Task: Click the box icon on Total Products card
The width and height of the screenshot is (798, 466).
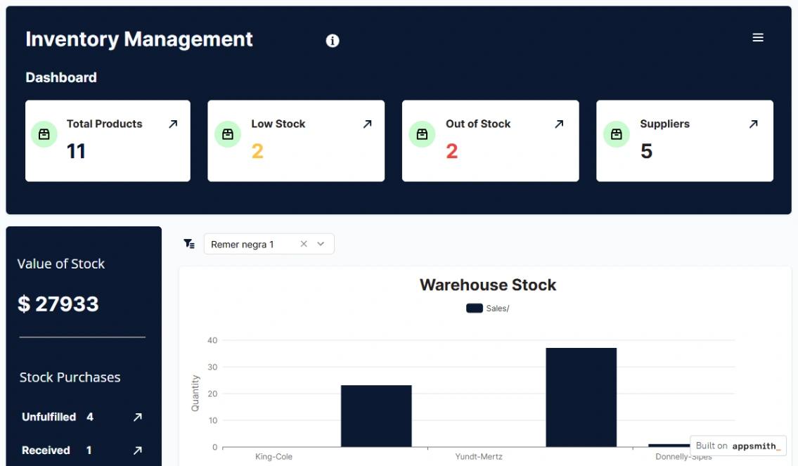Action: click(44, 134)
